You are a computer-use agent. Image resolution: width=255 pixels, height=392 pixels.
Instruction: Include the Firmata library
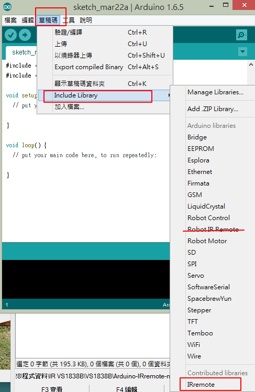point(198,183)
